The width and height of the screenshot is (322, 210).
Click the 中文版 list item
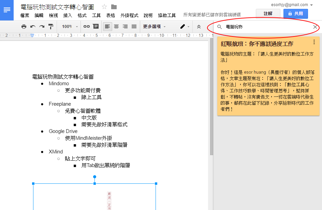click(x=89, y=118)
